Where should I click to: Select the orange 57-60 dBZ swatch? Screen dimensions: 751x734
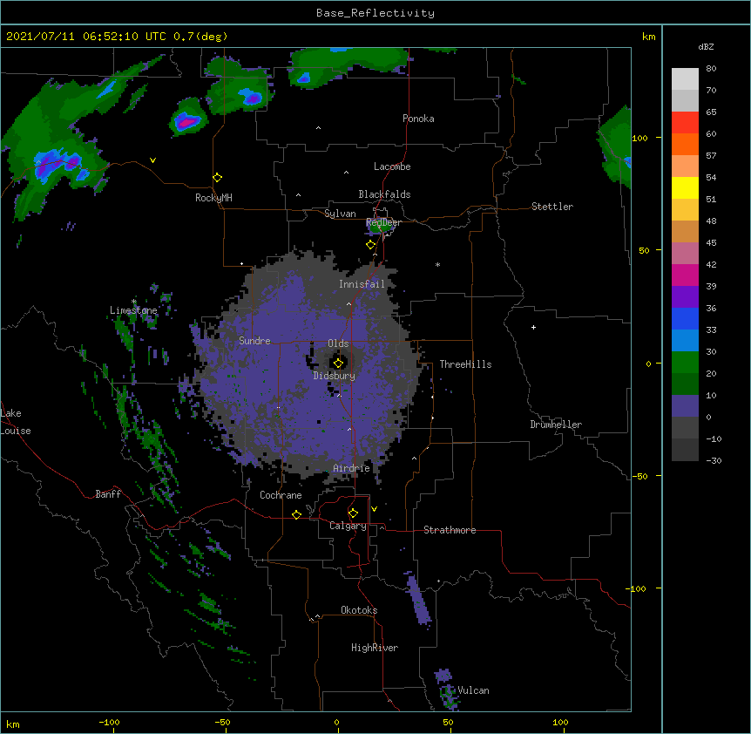(685, 144)
